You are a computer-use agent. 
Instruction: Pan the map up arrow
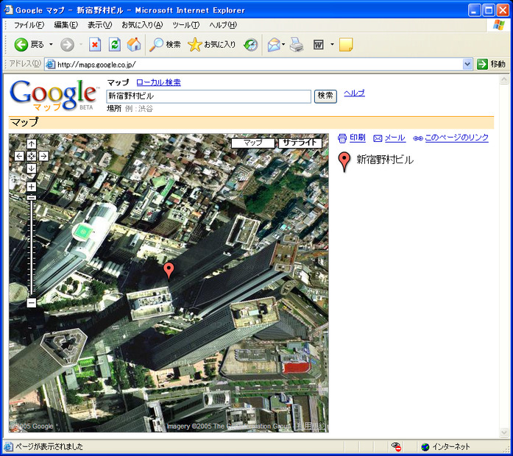32,144
